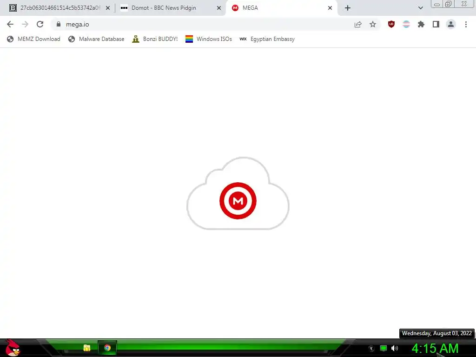Open the volume speaker tray icon
This screenshot has height=357, width=476.
coord(395,348)
